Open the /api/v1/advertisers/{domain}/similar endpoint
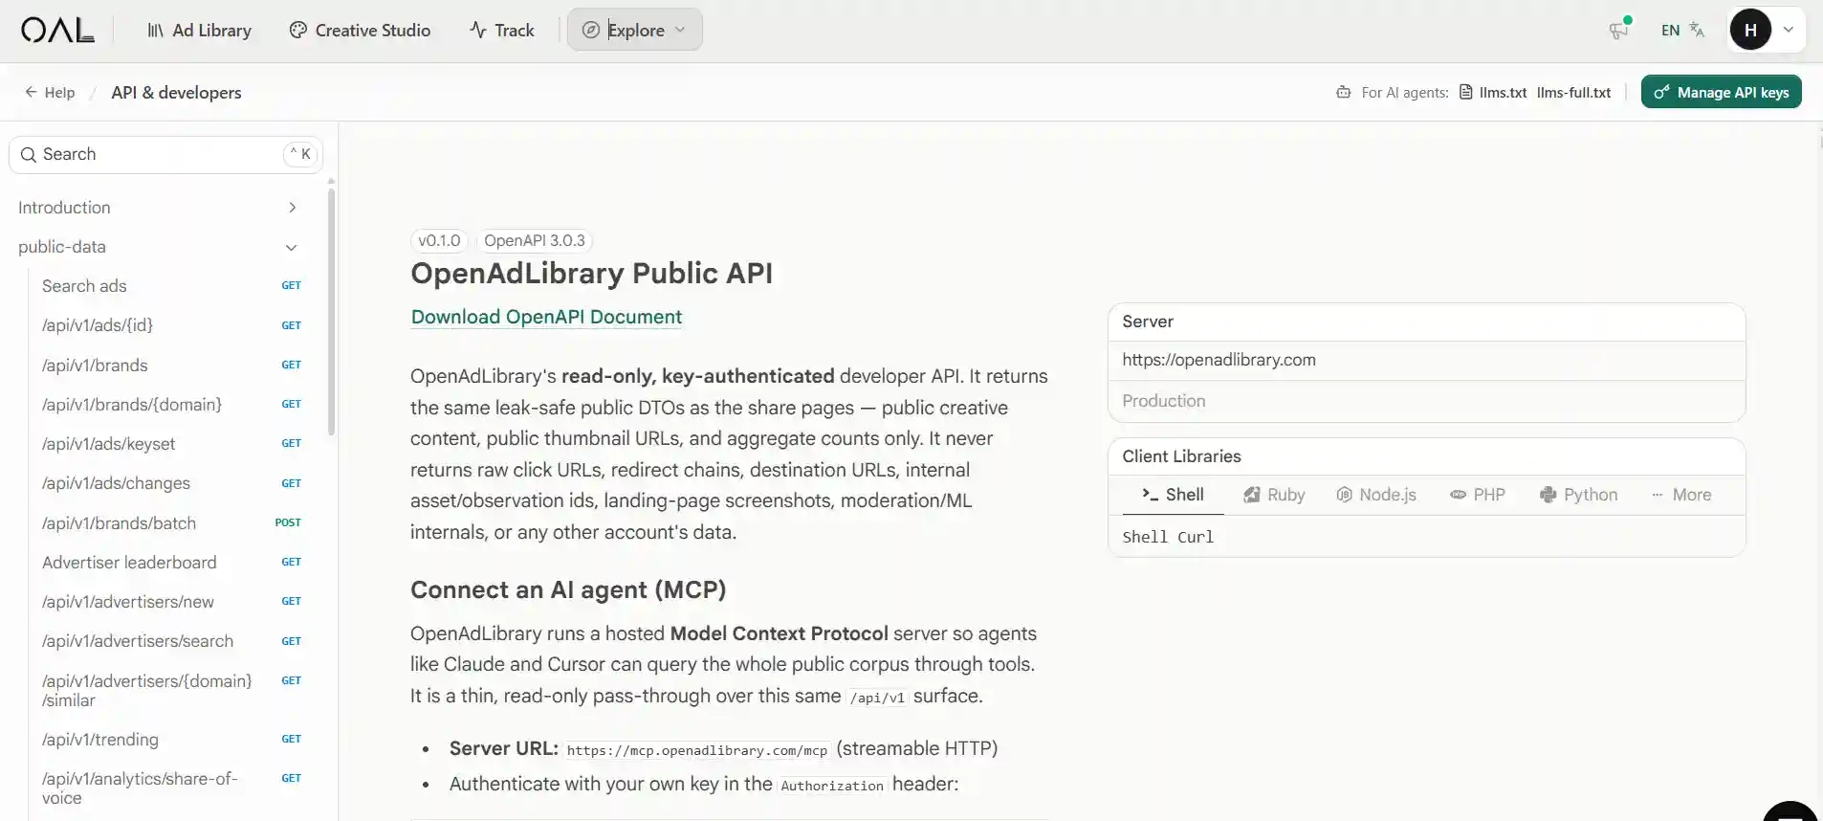Image resolution: width=1823 pixels, height=821 pixels. [170, 690]
